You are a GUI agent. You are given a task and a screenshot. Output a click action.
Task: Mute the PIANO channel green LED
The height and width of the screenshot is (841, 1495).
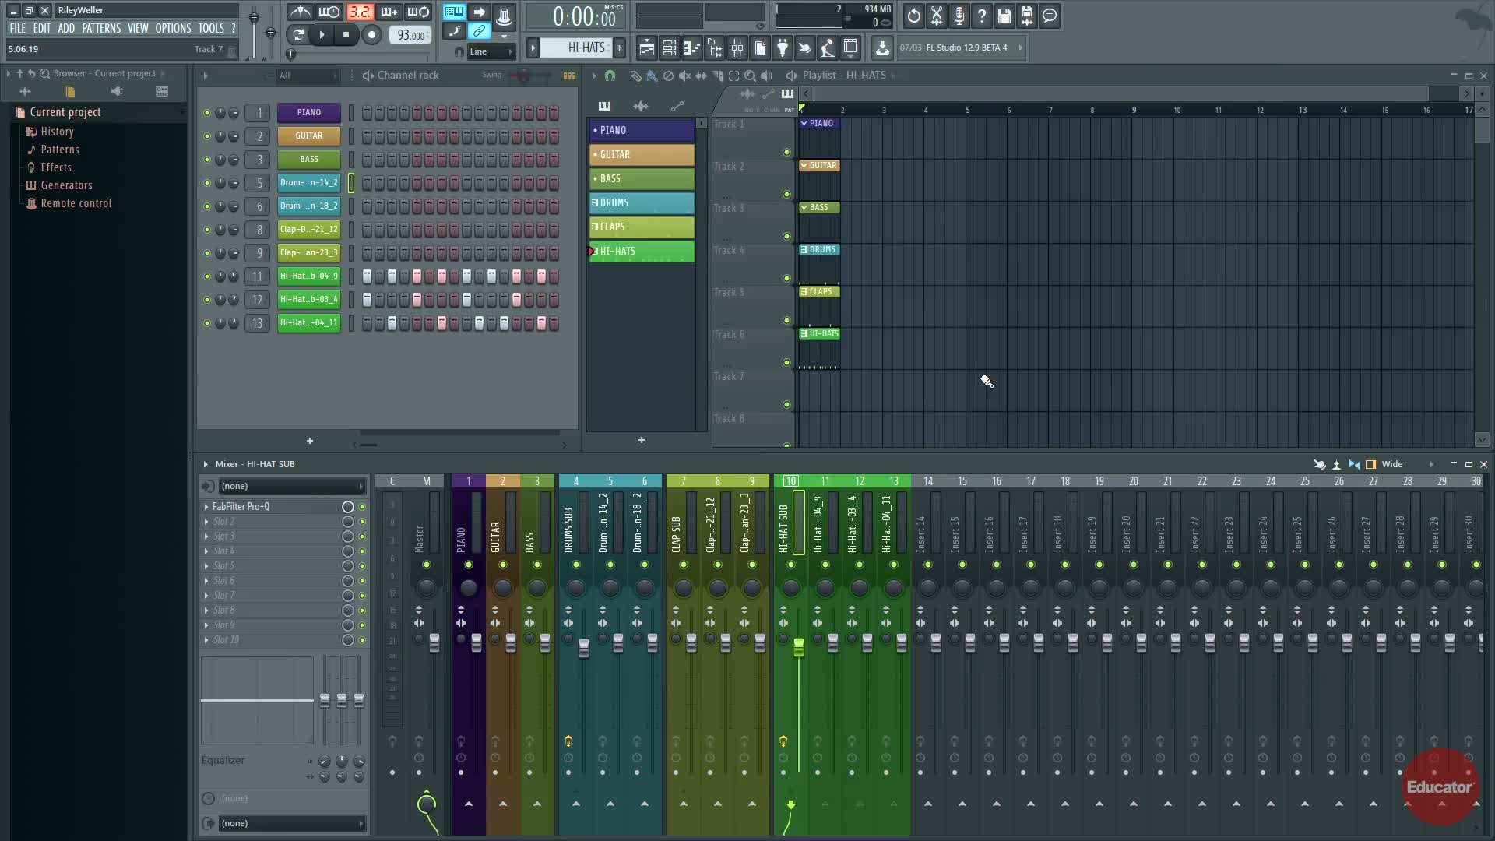[x=206, y=113]
